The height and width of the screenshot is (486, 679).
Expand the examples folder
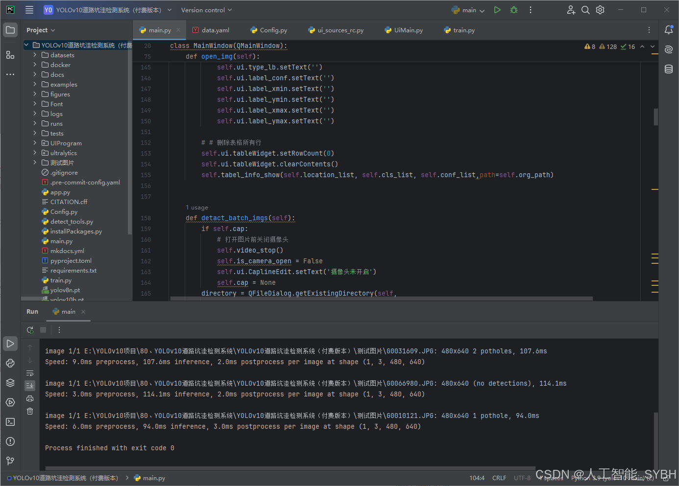35,84
